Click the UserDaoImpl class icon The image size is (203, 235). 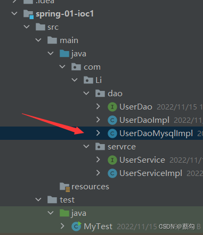pyautogui.click(x=112, y=120)
